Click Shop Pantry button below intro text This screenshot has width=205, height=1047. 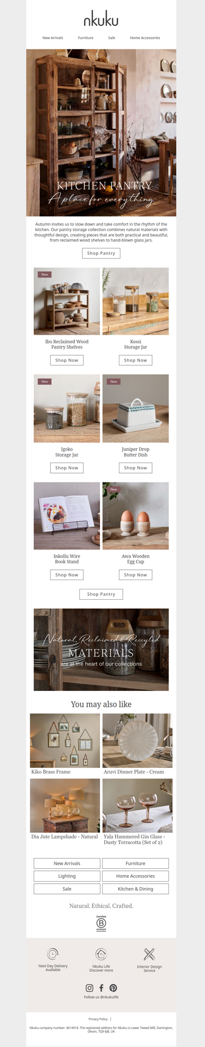tap(101, 253)
